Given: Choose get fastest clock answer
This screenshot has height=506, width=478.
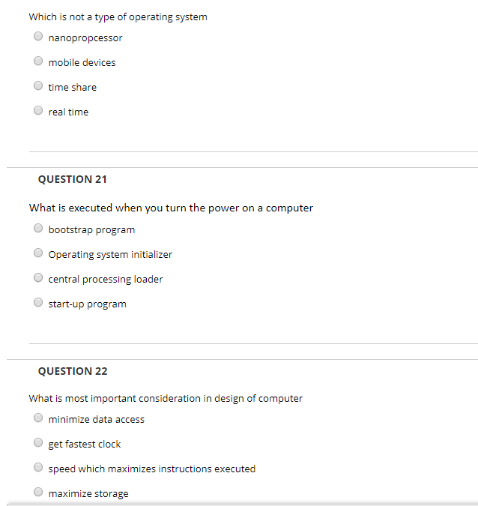Looking at the screenshot, I should 38,442.
